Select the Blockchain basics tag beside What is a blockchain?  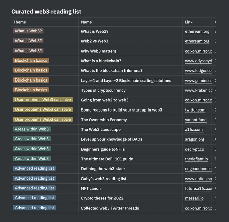(31, 60)
